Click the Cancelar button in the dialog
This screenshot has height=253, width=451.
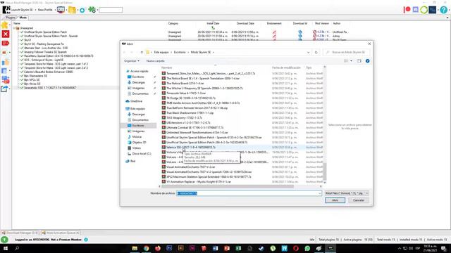(359, 200)
